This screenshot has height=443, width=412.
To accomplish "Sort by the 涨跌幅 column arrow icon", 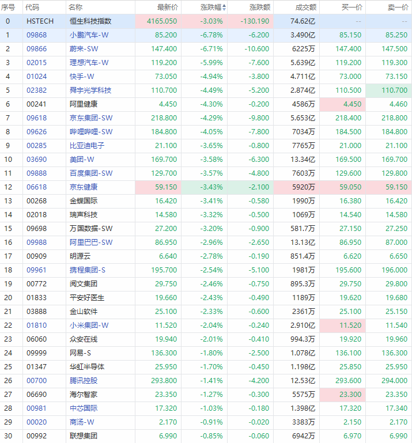I will click(224, 7).
